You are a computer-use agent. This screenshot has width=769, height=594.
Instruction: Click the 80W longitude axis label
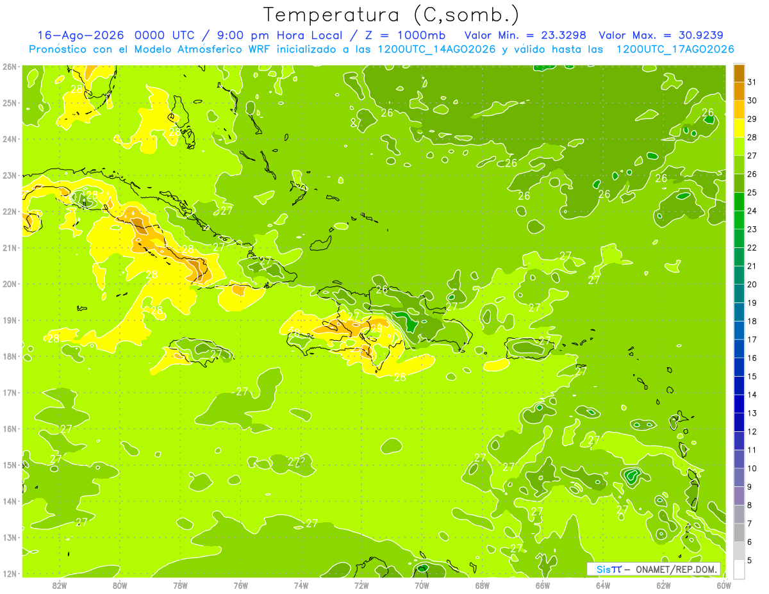pos(119,584)
